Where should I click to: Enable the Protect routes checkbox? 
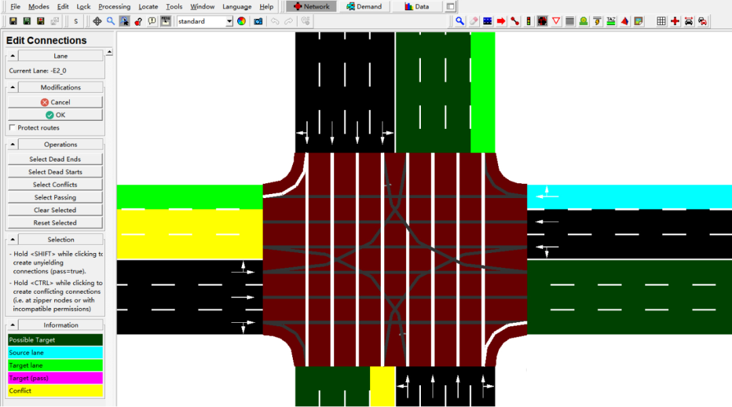(12, 128)
